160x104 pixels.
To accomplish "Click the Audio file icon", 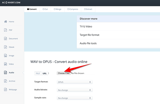I will click(6, 73).
